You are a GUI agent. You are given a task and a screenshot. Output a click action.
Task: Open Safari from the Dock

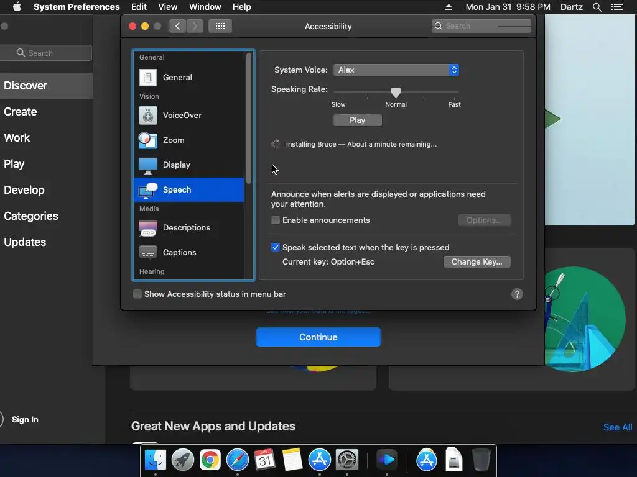tap(237, 460)
